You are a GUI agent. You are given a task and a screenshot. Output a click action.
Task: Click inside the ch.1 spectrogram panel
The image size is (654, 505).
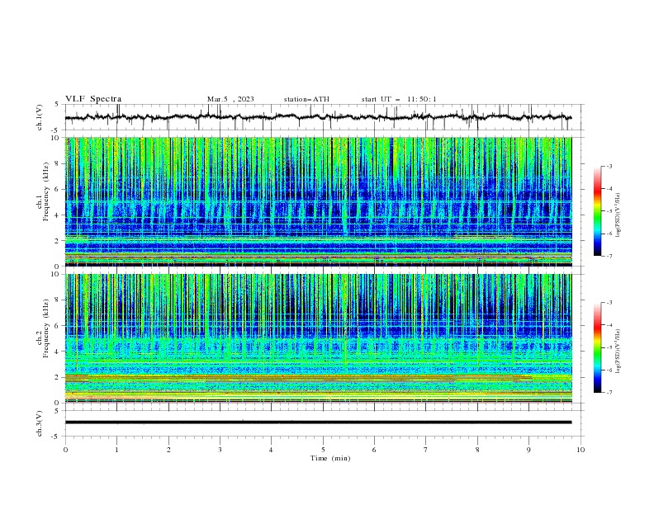[x=318, y=201]
